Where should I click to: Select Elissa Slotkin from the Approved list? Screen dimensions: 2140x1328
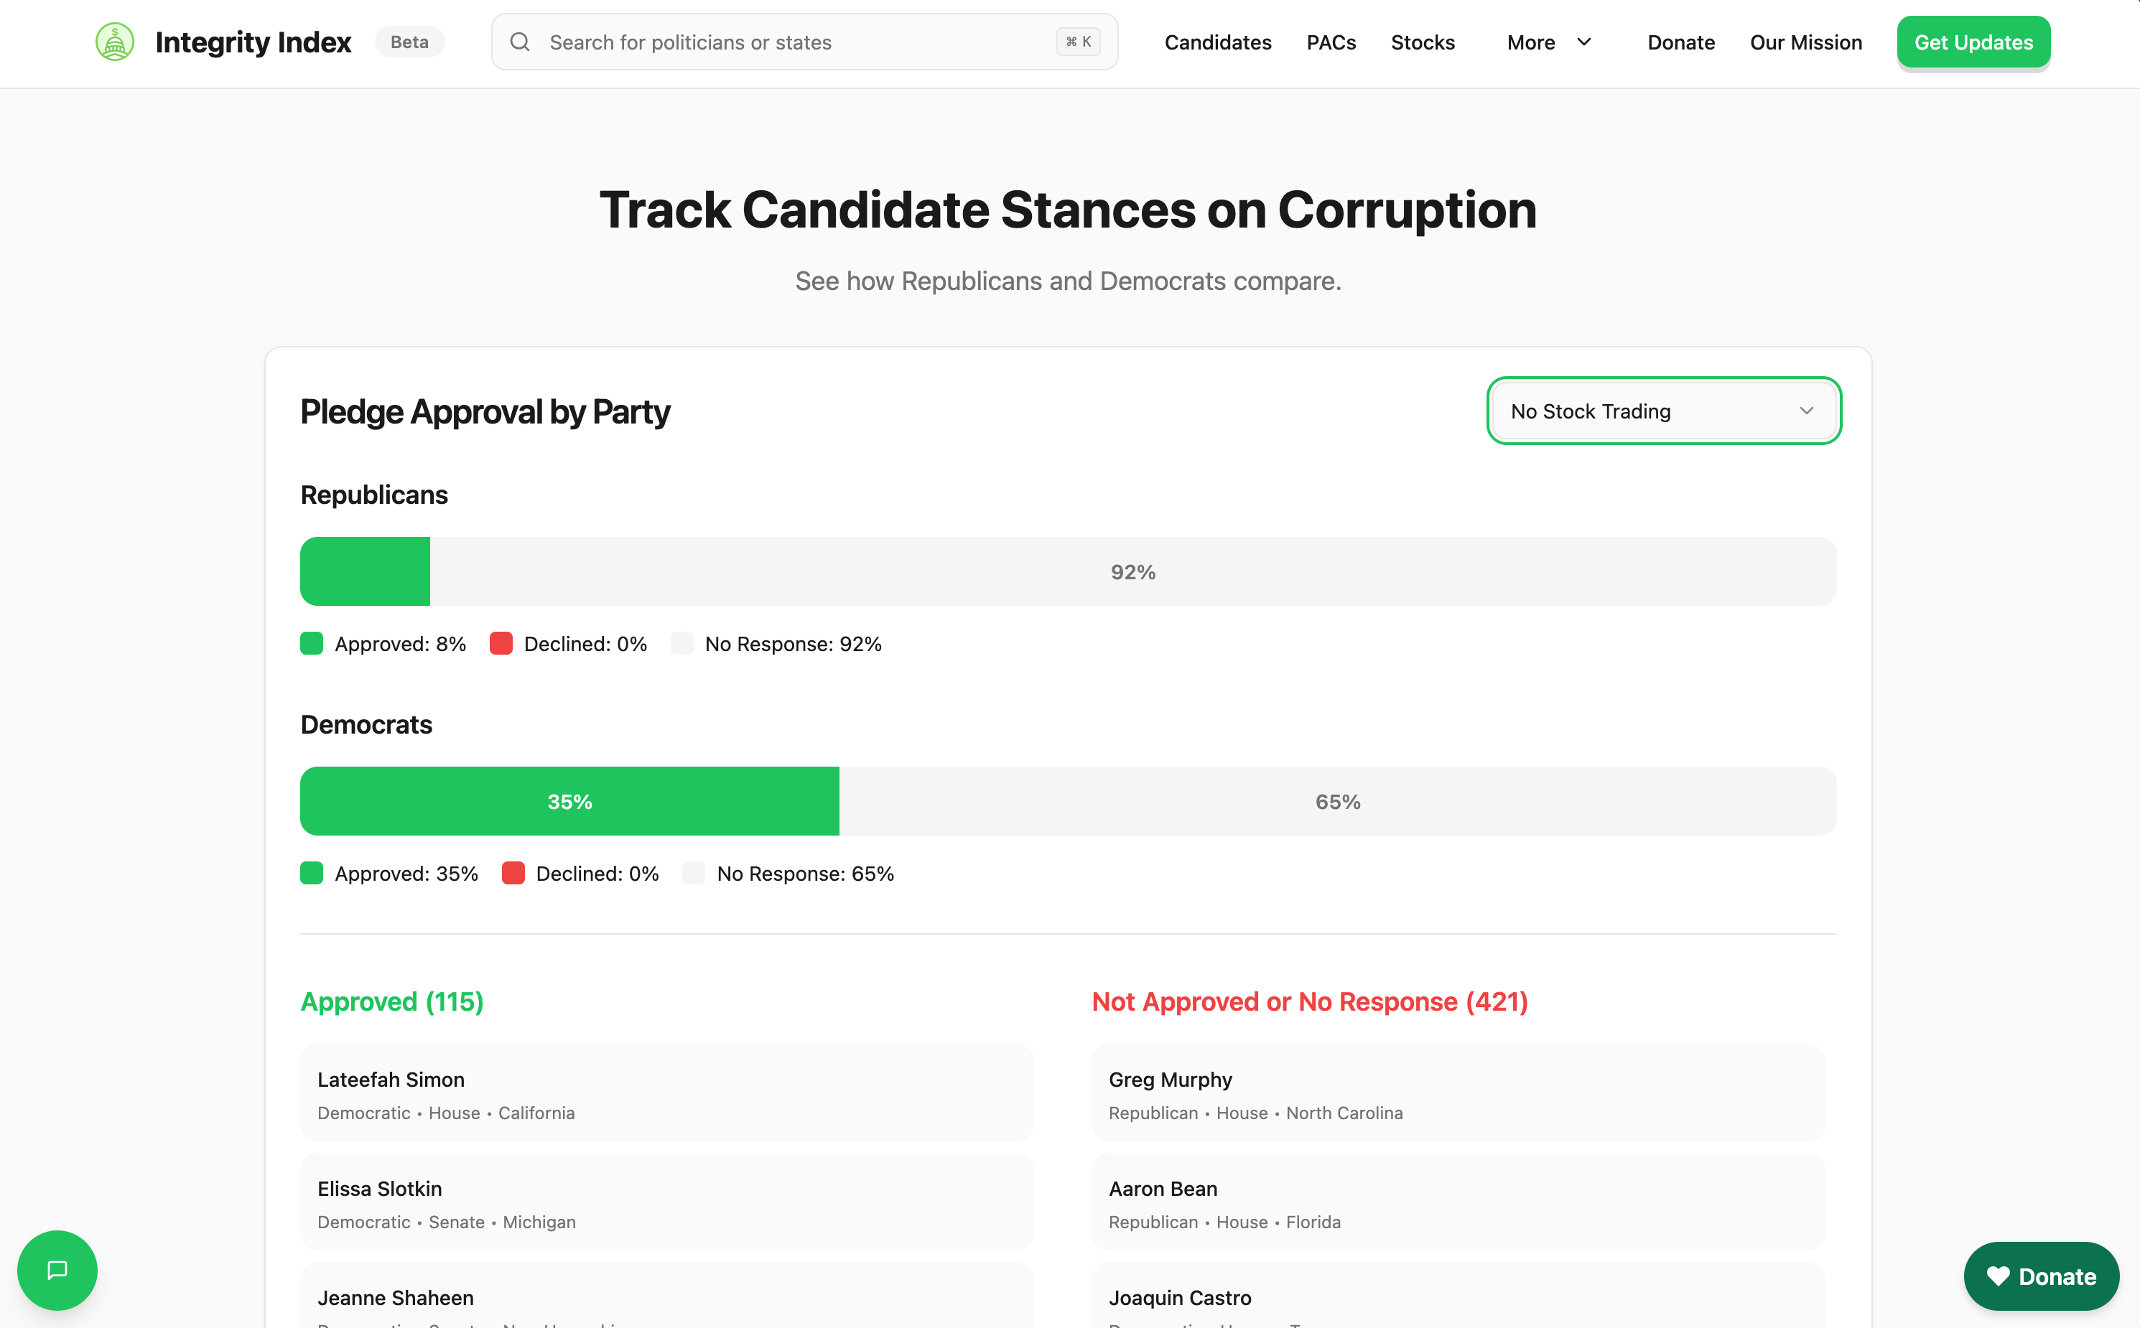click(668, 1202)
